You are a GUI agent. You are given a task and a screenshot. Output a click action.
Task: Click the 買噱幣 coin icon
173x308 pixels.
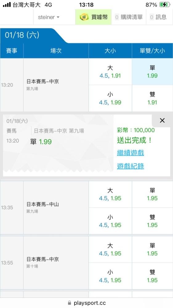84,17
